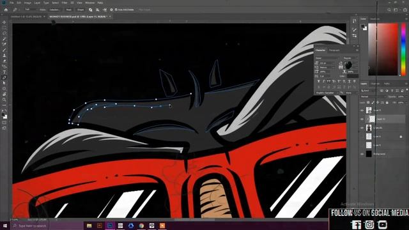Open the layer filter Kind dropdown
409x230 pixels.
pos(369,91)
